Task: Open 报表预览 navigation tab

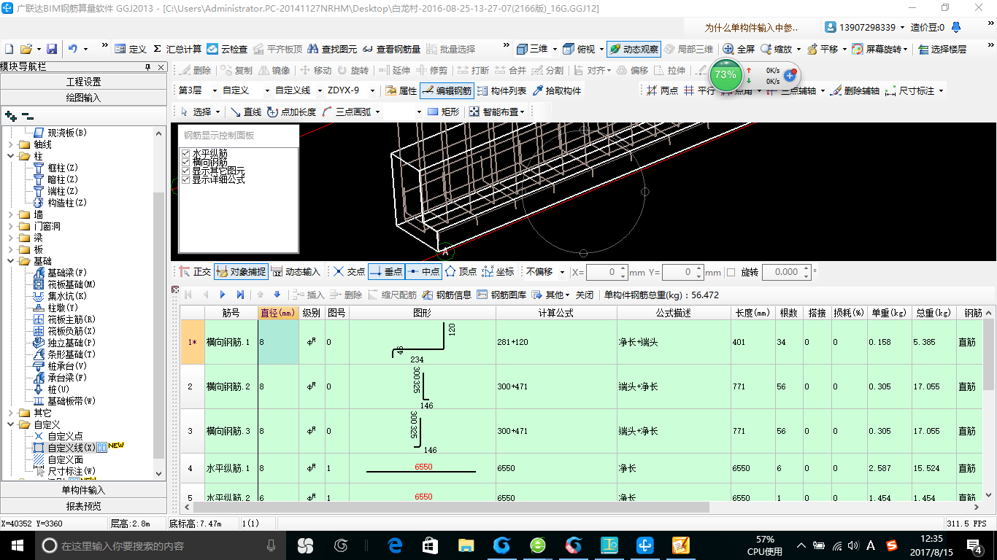Action: click(x=83, y=506)
